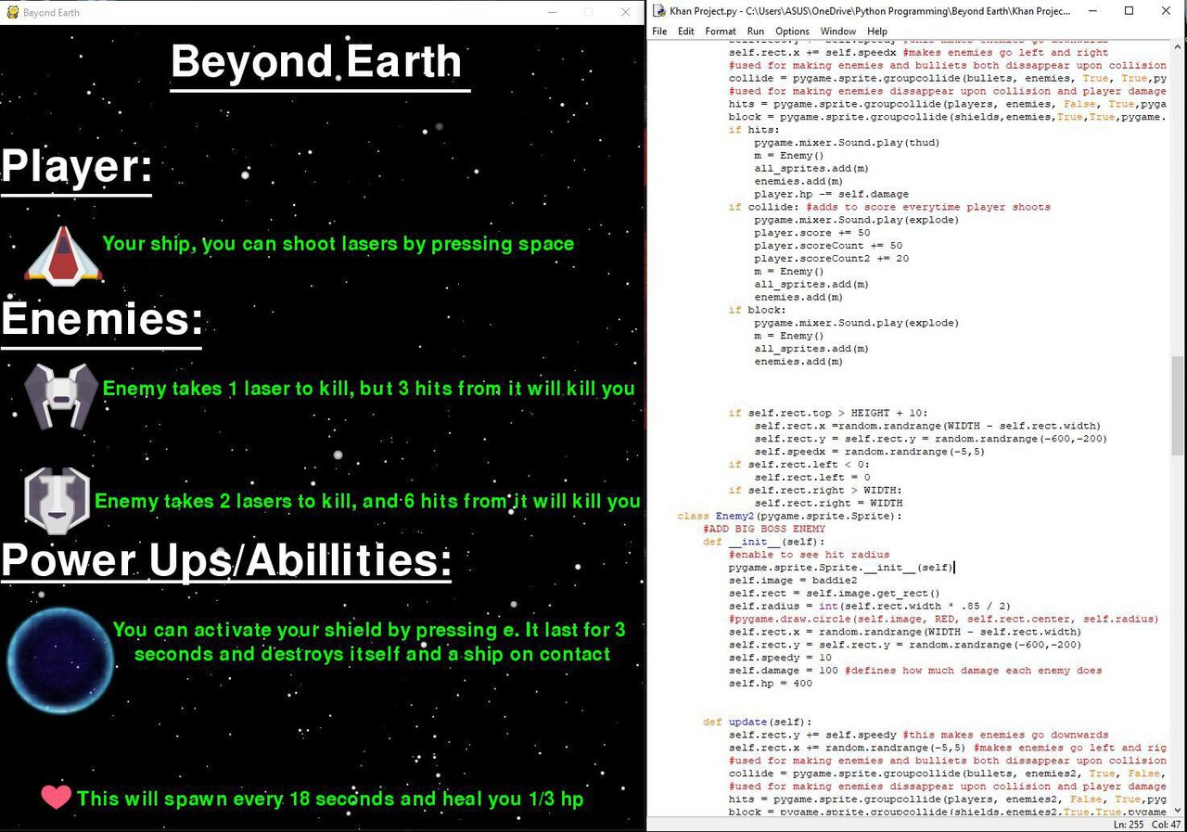Viewport: 1187px width, 832px height.
Task: Click the 'if block:' code line
Action: click(x=758, y=310)
